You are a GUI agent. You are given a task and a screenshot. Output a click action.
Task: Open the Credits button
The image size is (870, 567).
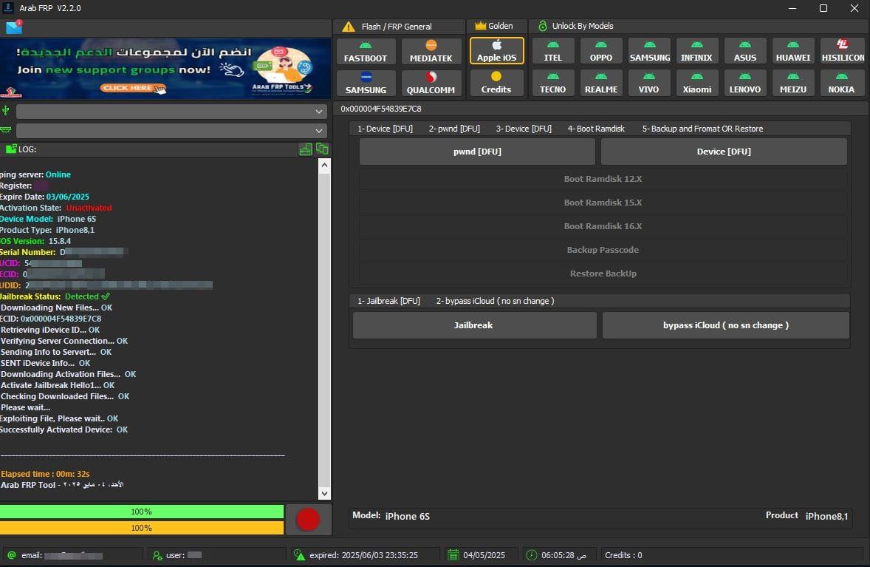click(496, 84)
